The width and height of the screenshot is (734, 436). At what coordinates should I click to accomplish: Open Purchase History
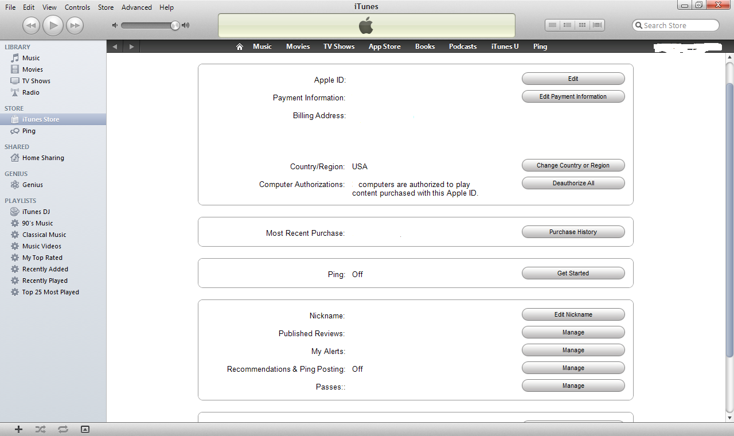coord(573,232)
